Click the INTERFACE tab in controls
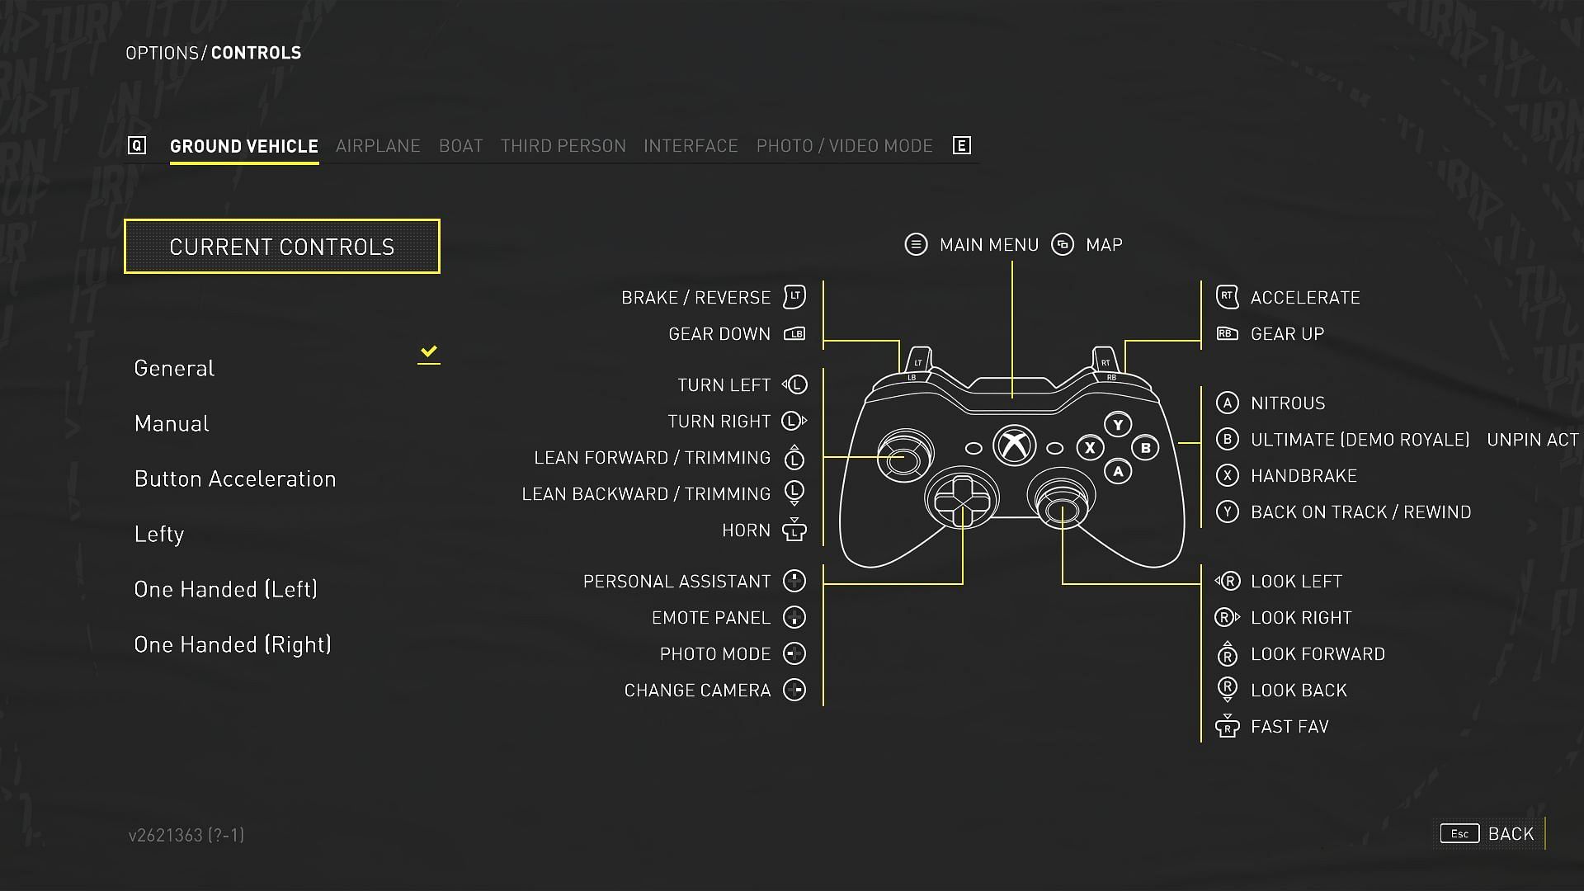The height and width of the screenshot is (891, 1584). point(691,146)
